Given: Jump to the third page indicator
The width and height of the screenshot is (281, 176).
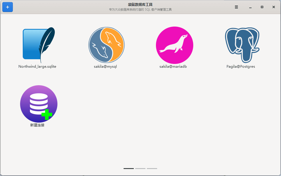Looking at the screenshot, I should 152,168.
